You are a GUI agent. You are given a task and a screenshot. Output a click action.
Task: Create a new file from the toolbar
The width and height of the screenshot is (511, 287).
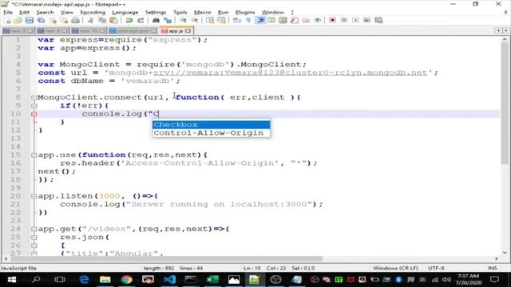click(7, 21)
